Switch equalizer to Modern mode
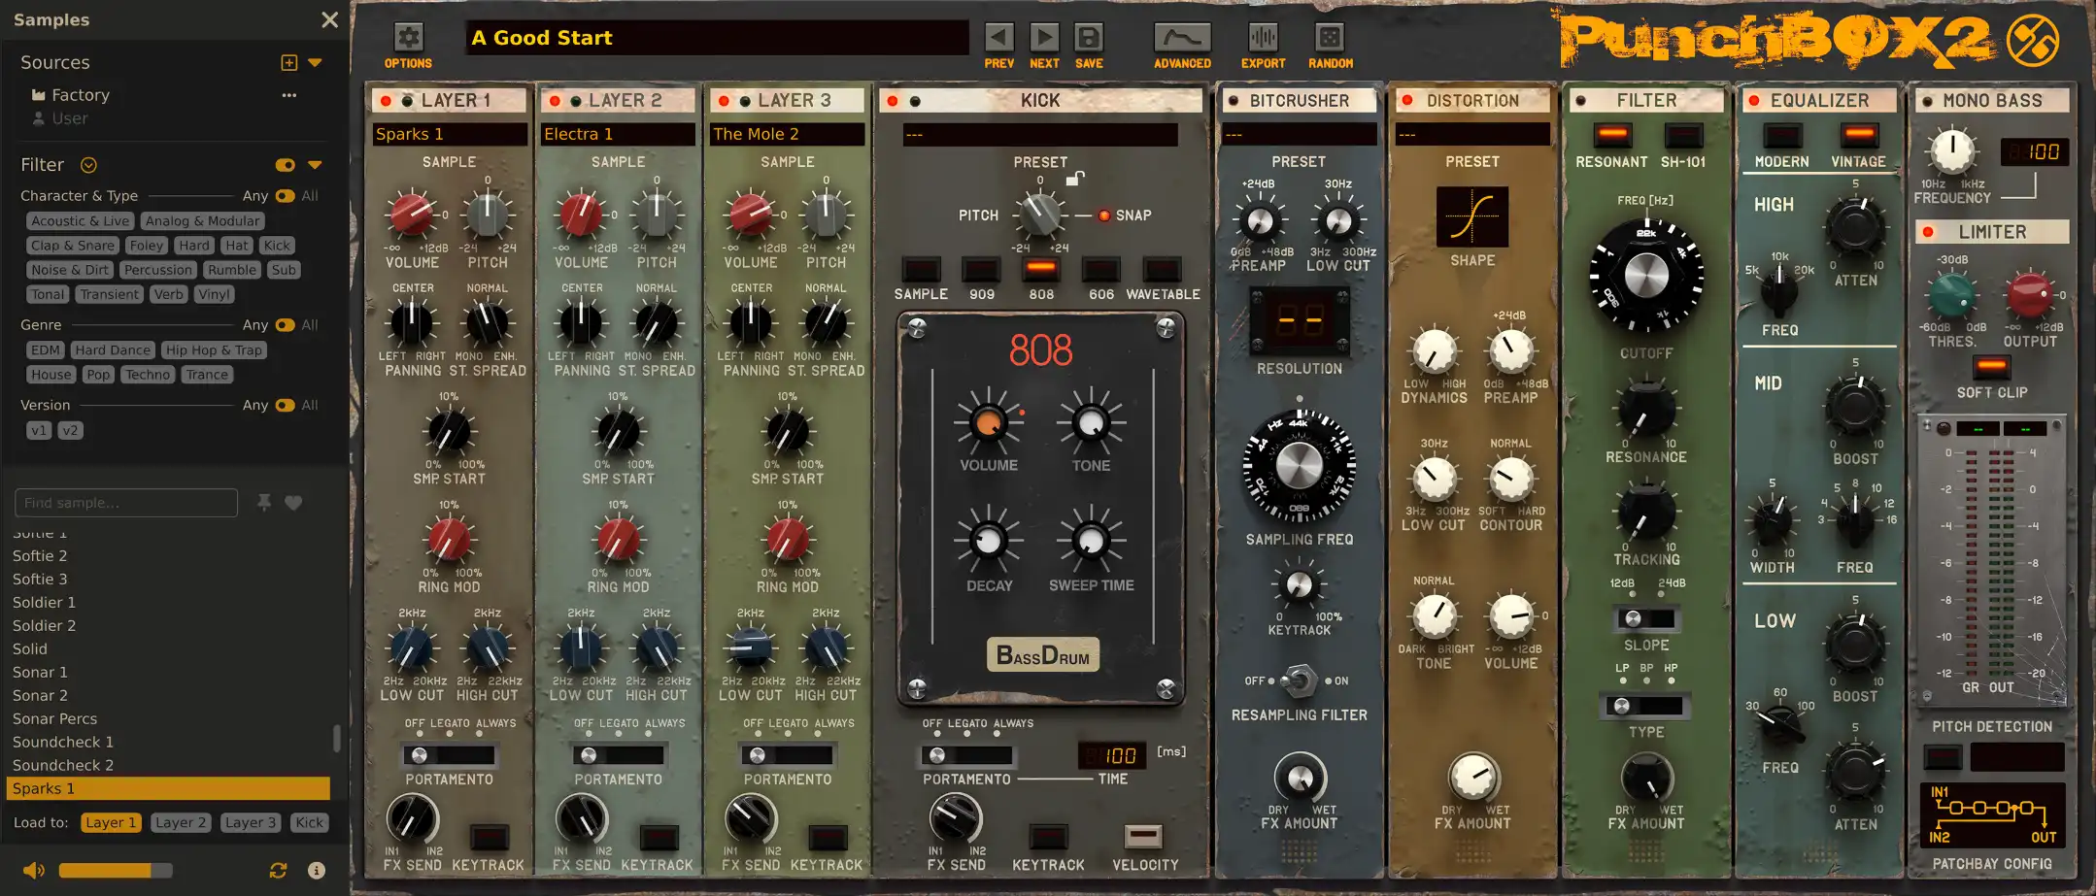Image resolution: width=2096 pixels, height=896 pixels. coord(1782,135)
